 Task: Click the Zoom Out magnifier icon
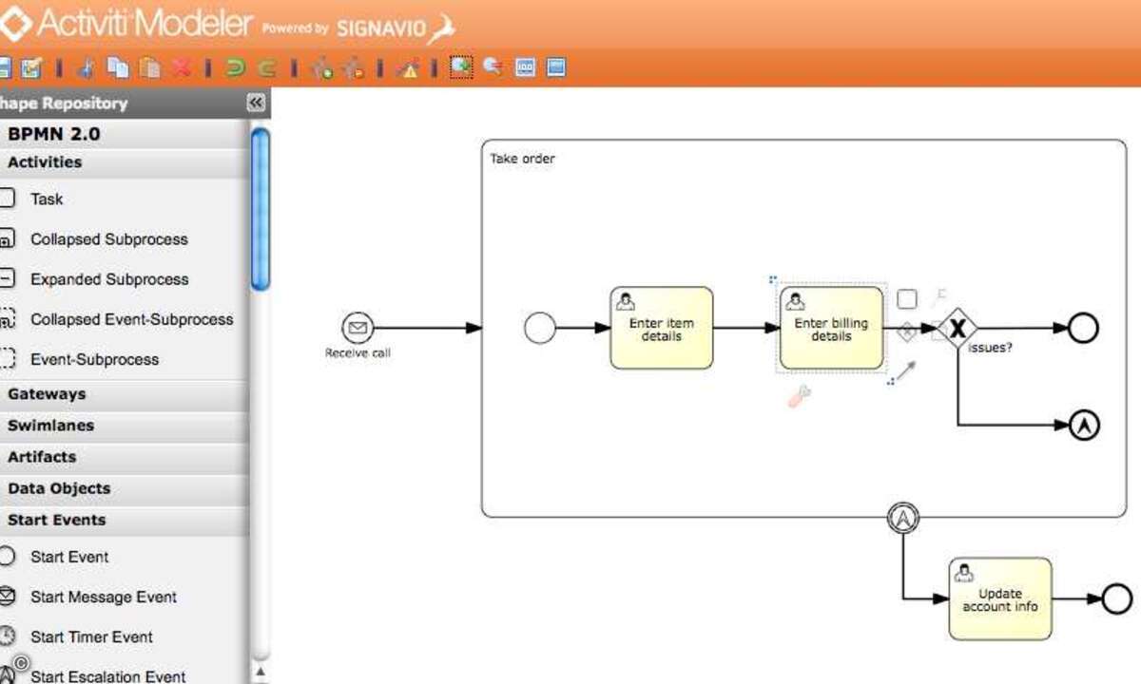pos(493,67)
